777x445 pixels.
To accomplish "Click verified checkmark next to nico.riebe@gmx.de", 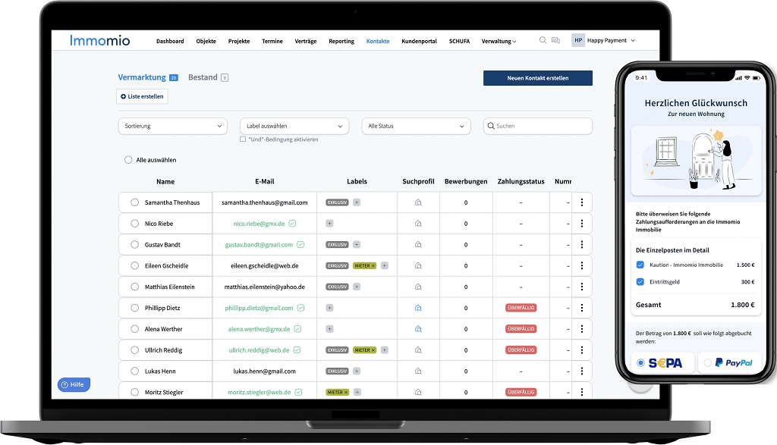I will (292, 224).
